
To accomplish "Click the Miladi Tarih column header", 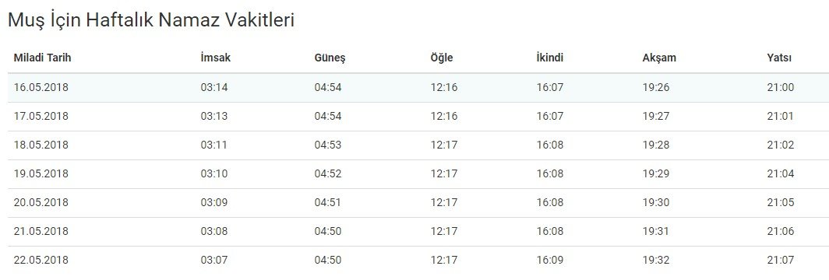I will coord(42,58).
